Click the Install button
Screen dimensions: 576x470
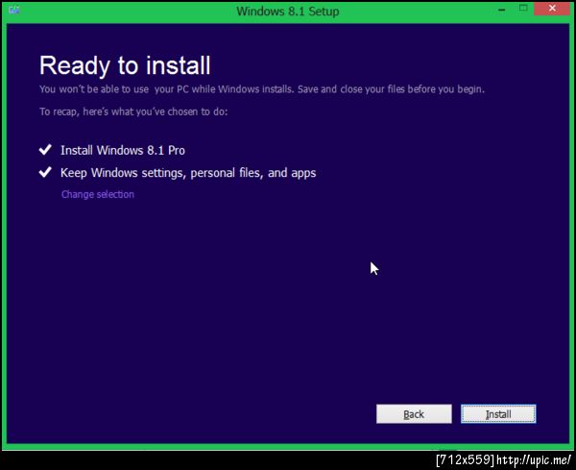[x=498, y=414]
